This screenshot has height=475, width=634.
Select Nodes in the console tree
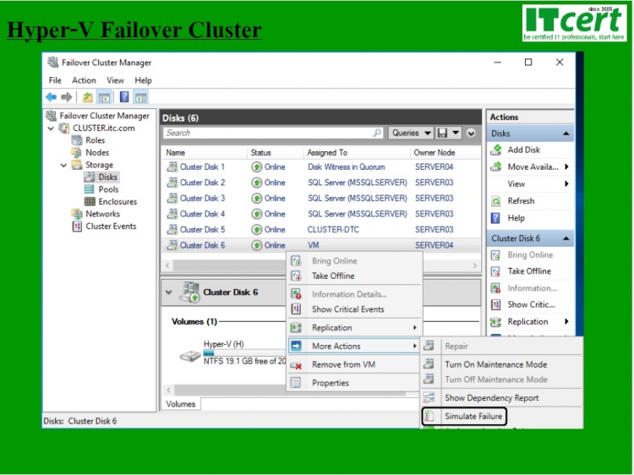click(x=97, y=153)
